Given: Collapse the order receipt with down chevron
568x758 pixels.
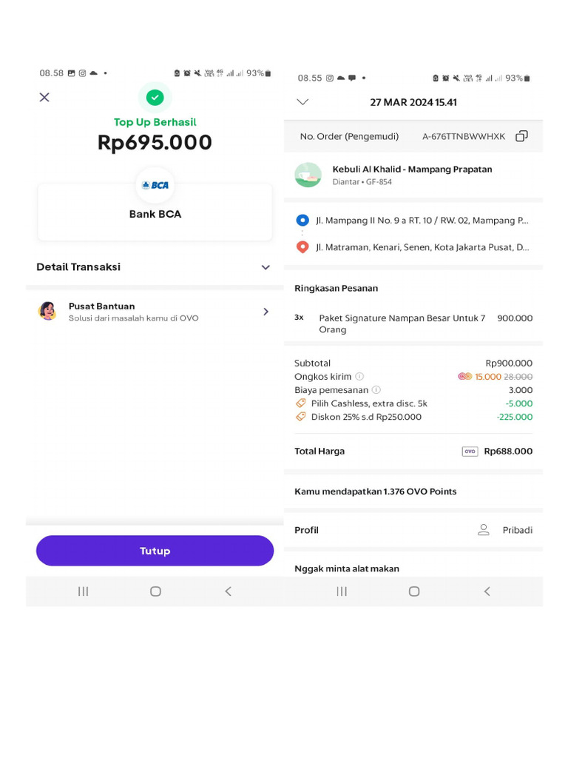Looking at the screenshot, I should pyautogui.click(x=302, y=102).
